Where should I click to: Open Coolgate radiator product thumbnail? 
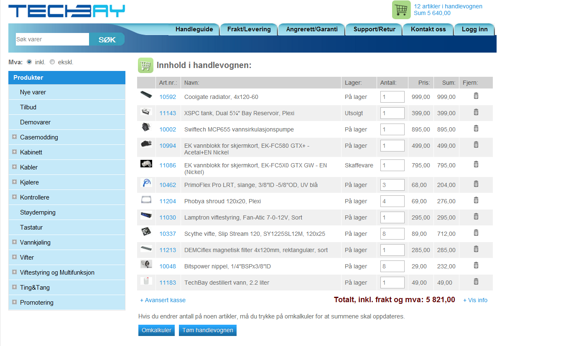pos(146,95)
